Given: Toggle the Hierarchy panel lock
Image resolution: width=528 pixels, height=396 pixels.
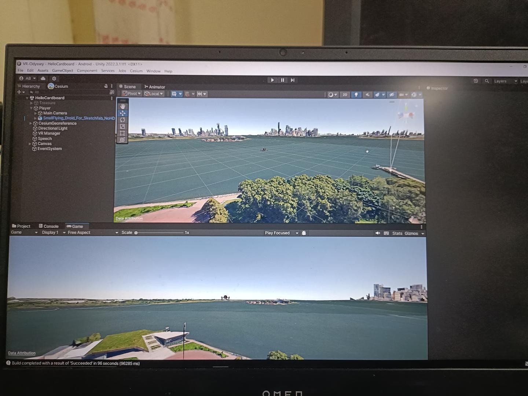Looking at the screenshot, I should 106,86.
